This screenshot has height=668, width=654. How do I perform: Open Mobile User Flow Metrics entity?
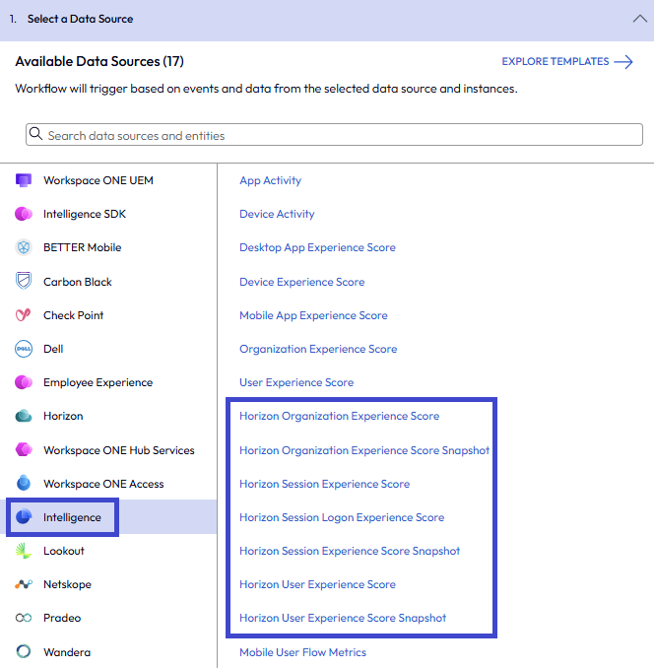pos(302,652)
